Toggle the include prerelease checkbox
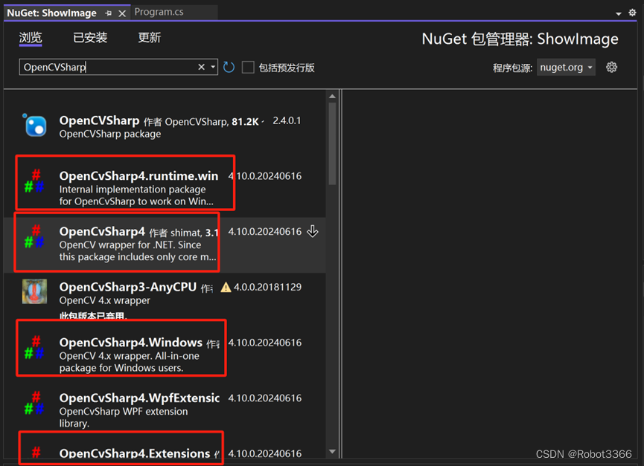Image resolution: width=644 pixels, height=466 pixels. [248, 67]
